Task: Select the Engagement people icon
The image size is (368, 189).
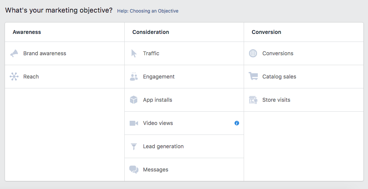Action: [134, 77]
